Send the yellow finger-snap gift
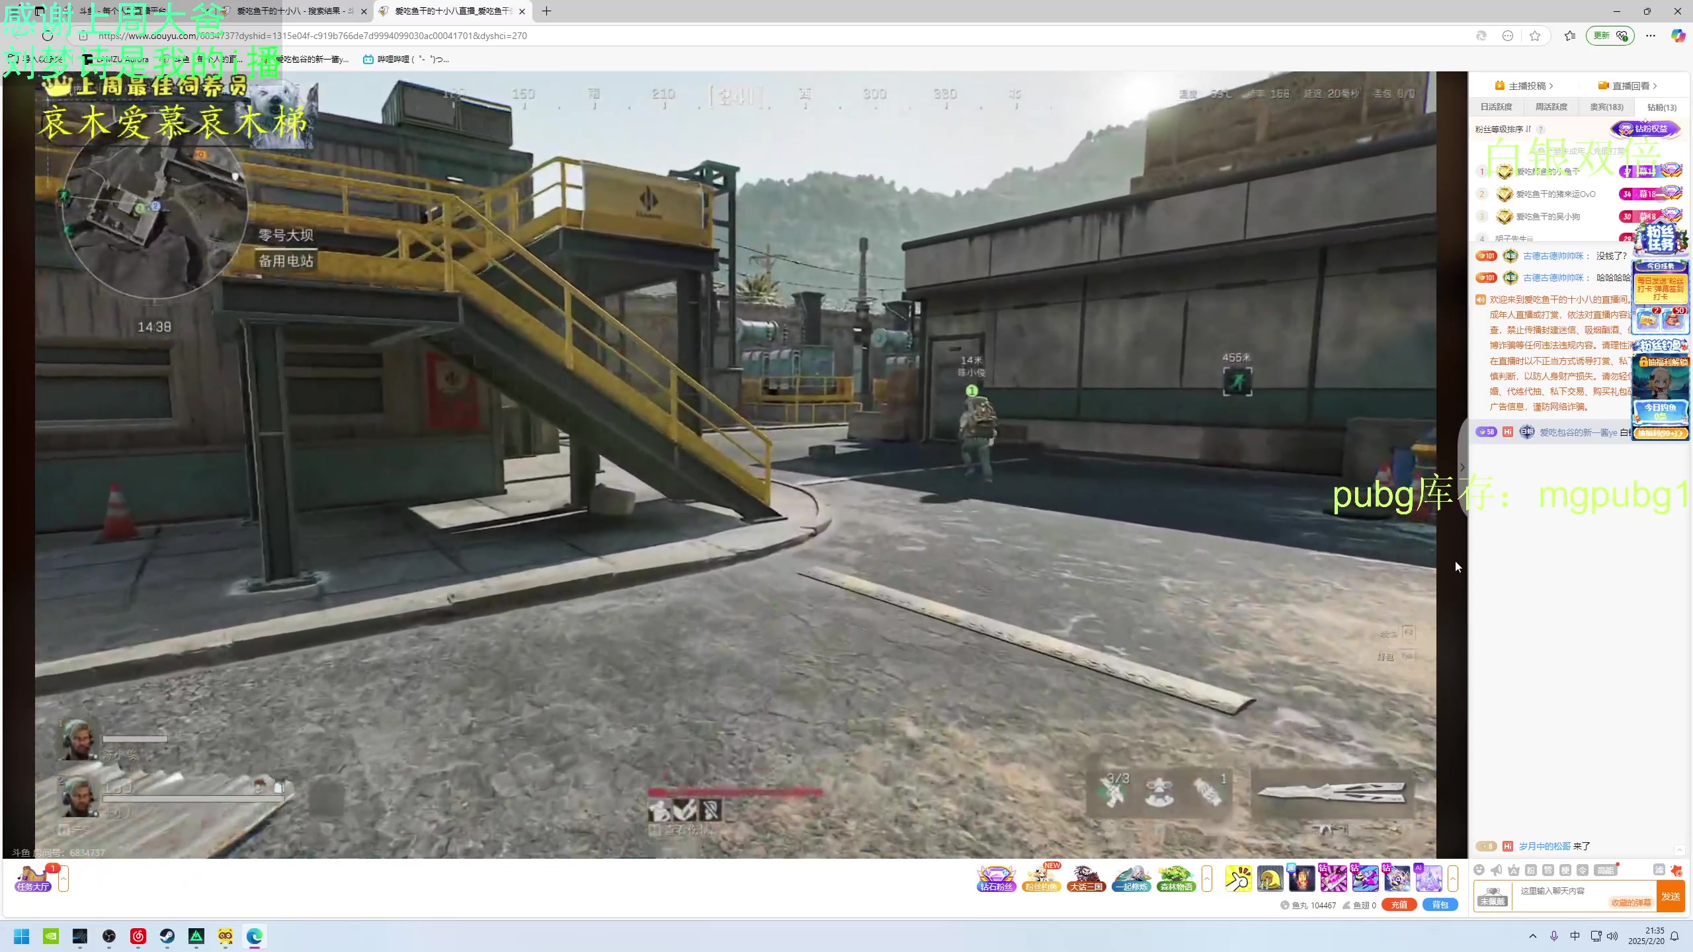 1238,879
